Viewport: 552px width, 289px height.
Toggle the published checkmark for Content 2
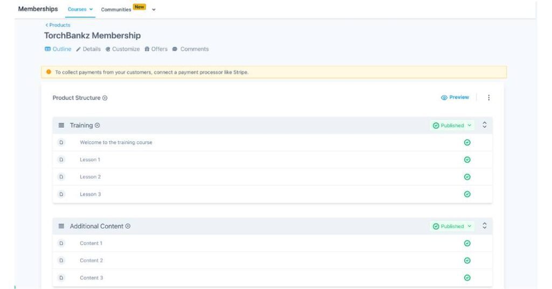point(467,260)
